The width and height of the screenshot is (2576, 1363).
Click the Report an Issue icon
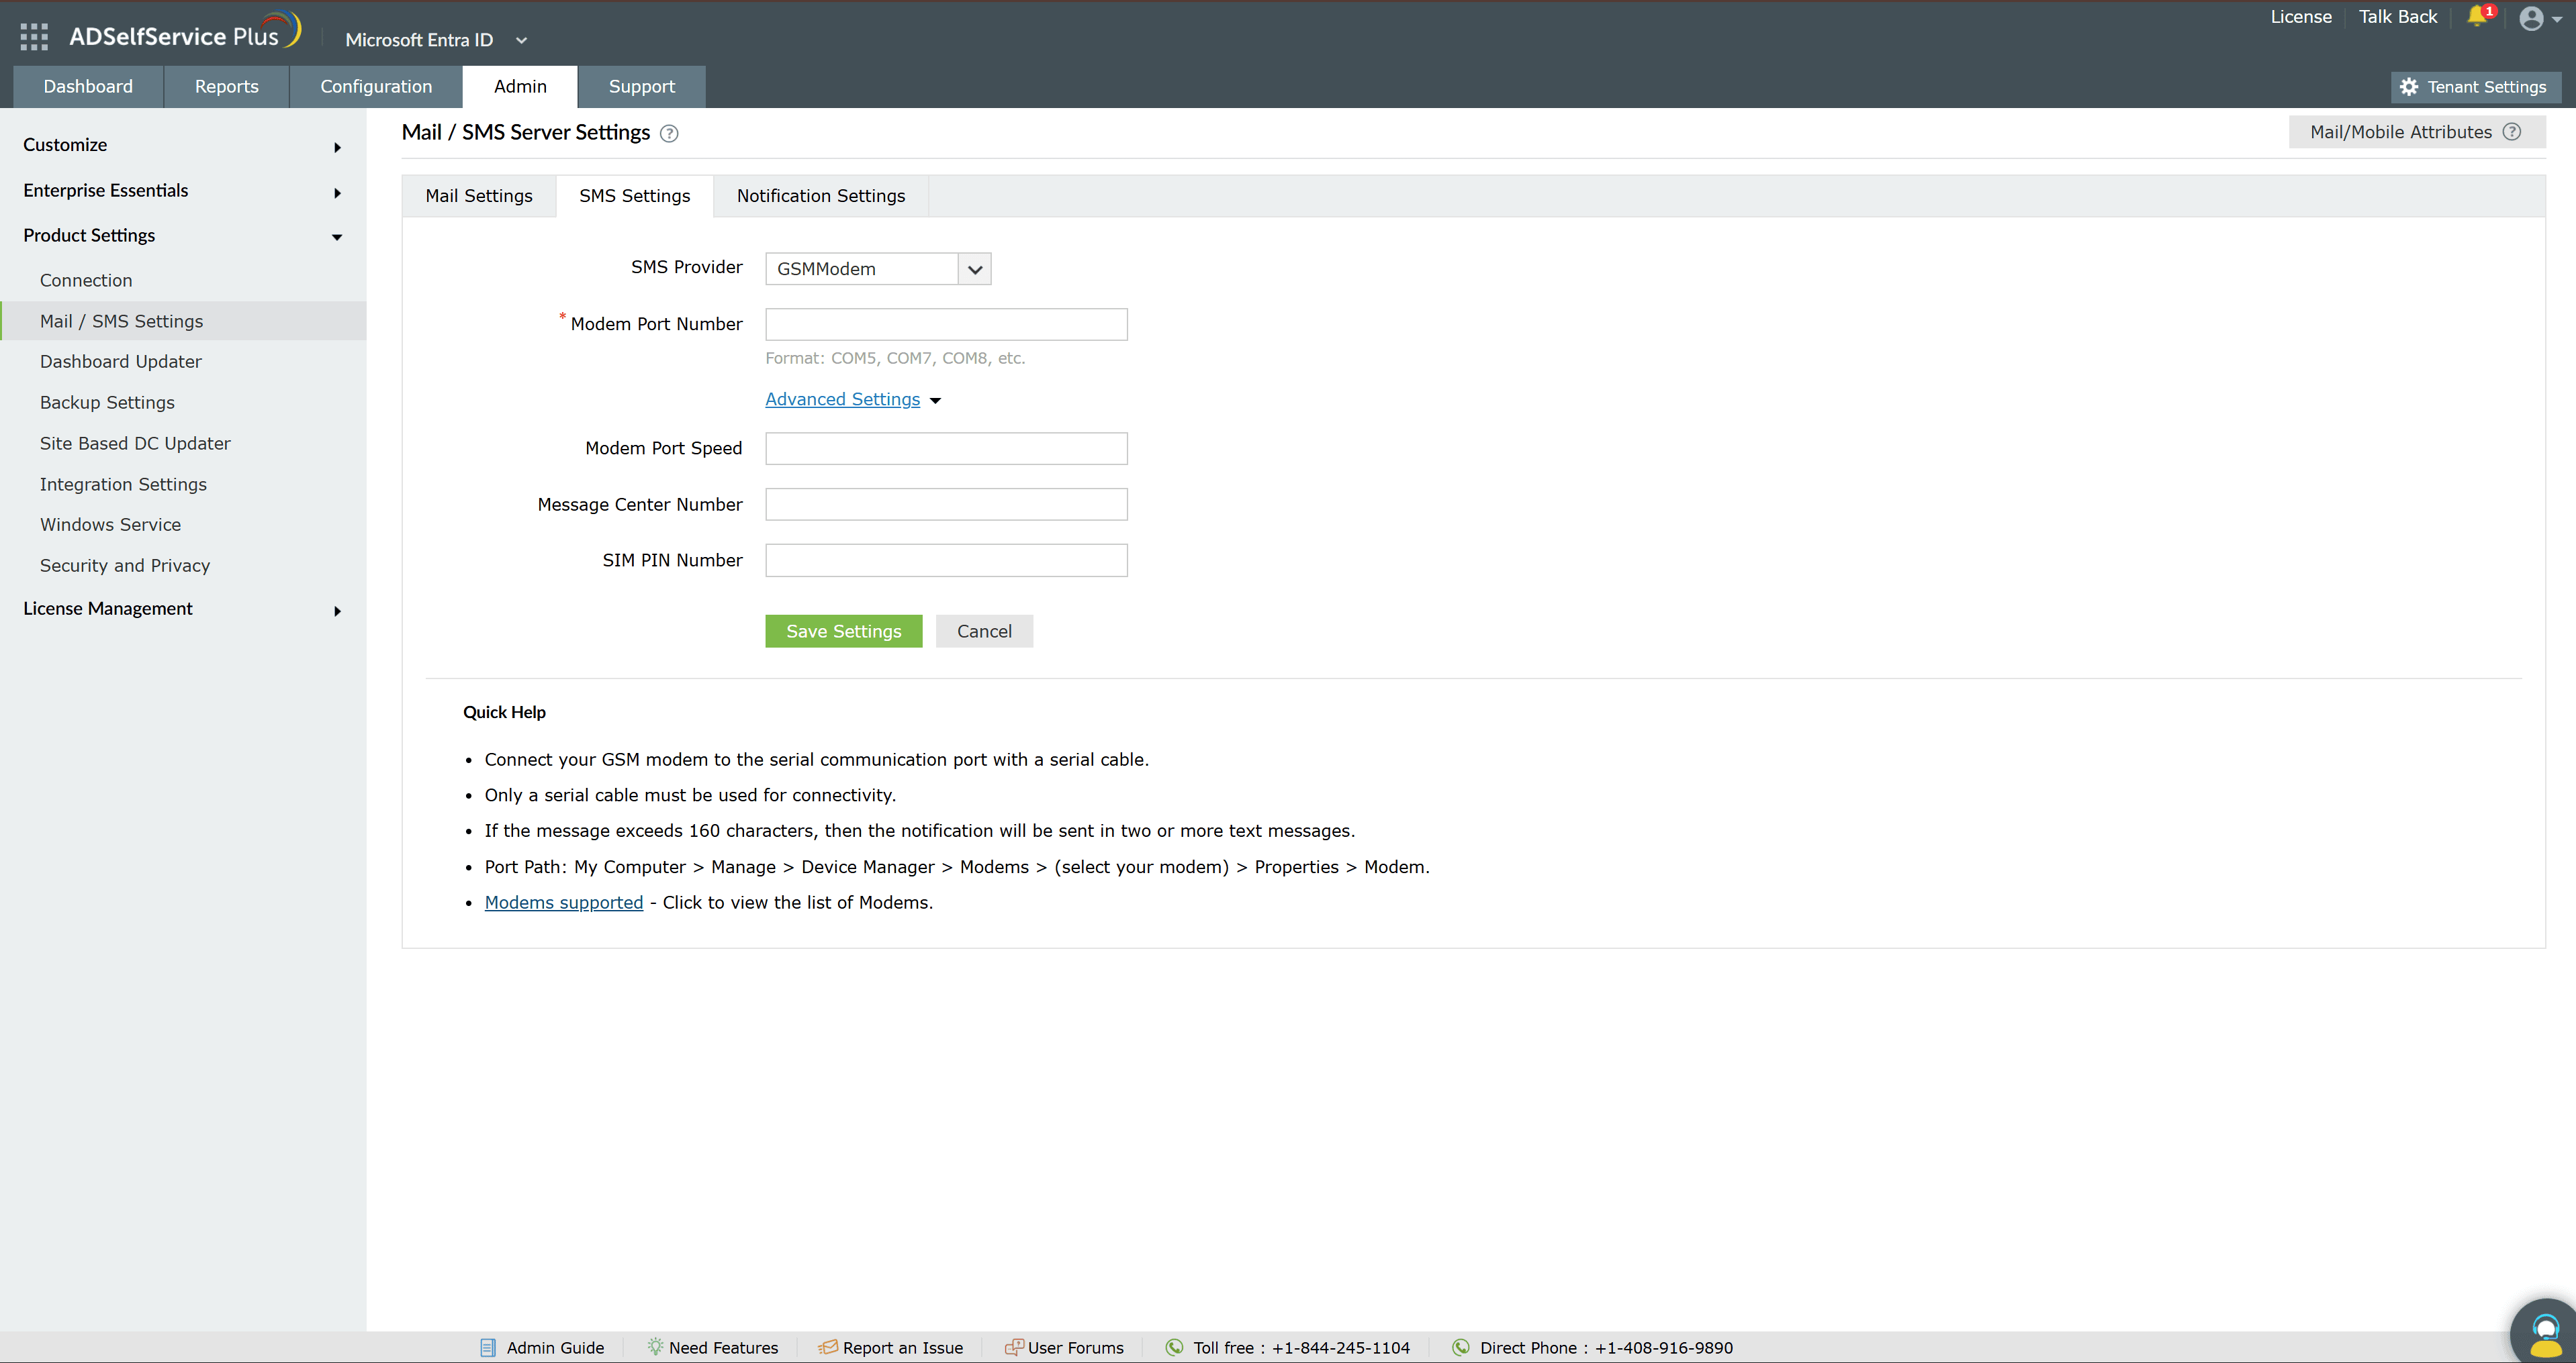click(x=828, y=1347)
